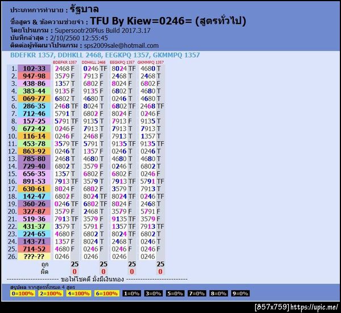
Task: Click the [857x759] size label
Action: pos(272,307)
